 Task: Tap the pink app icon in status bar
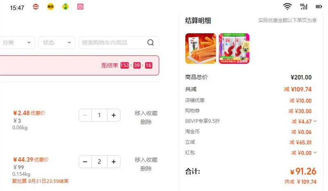click(x=80, y=7)
